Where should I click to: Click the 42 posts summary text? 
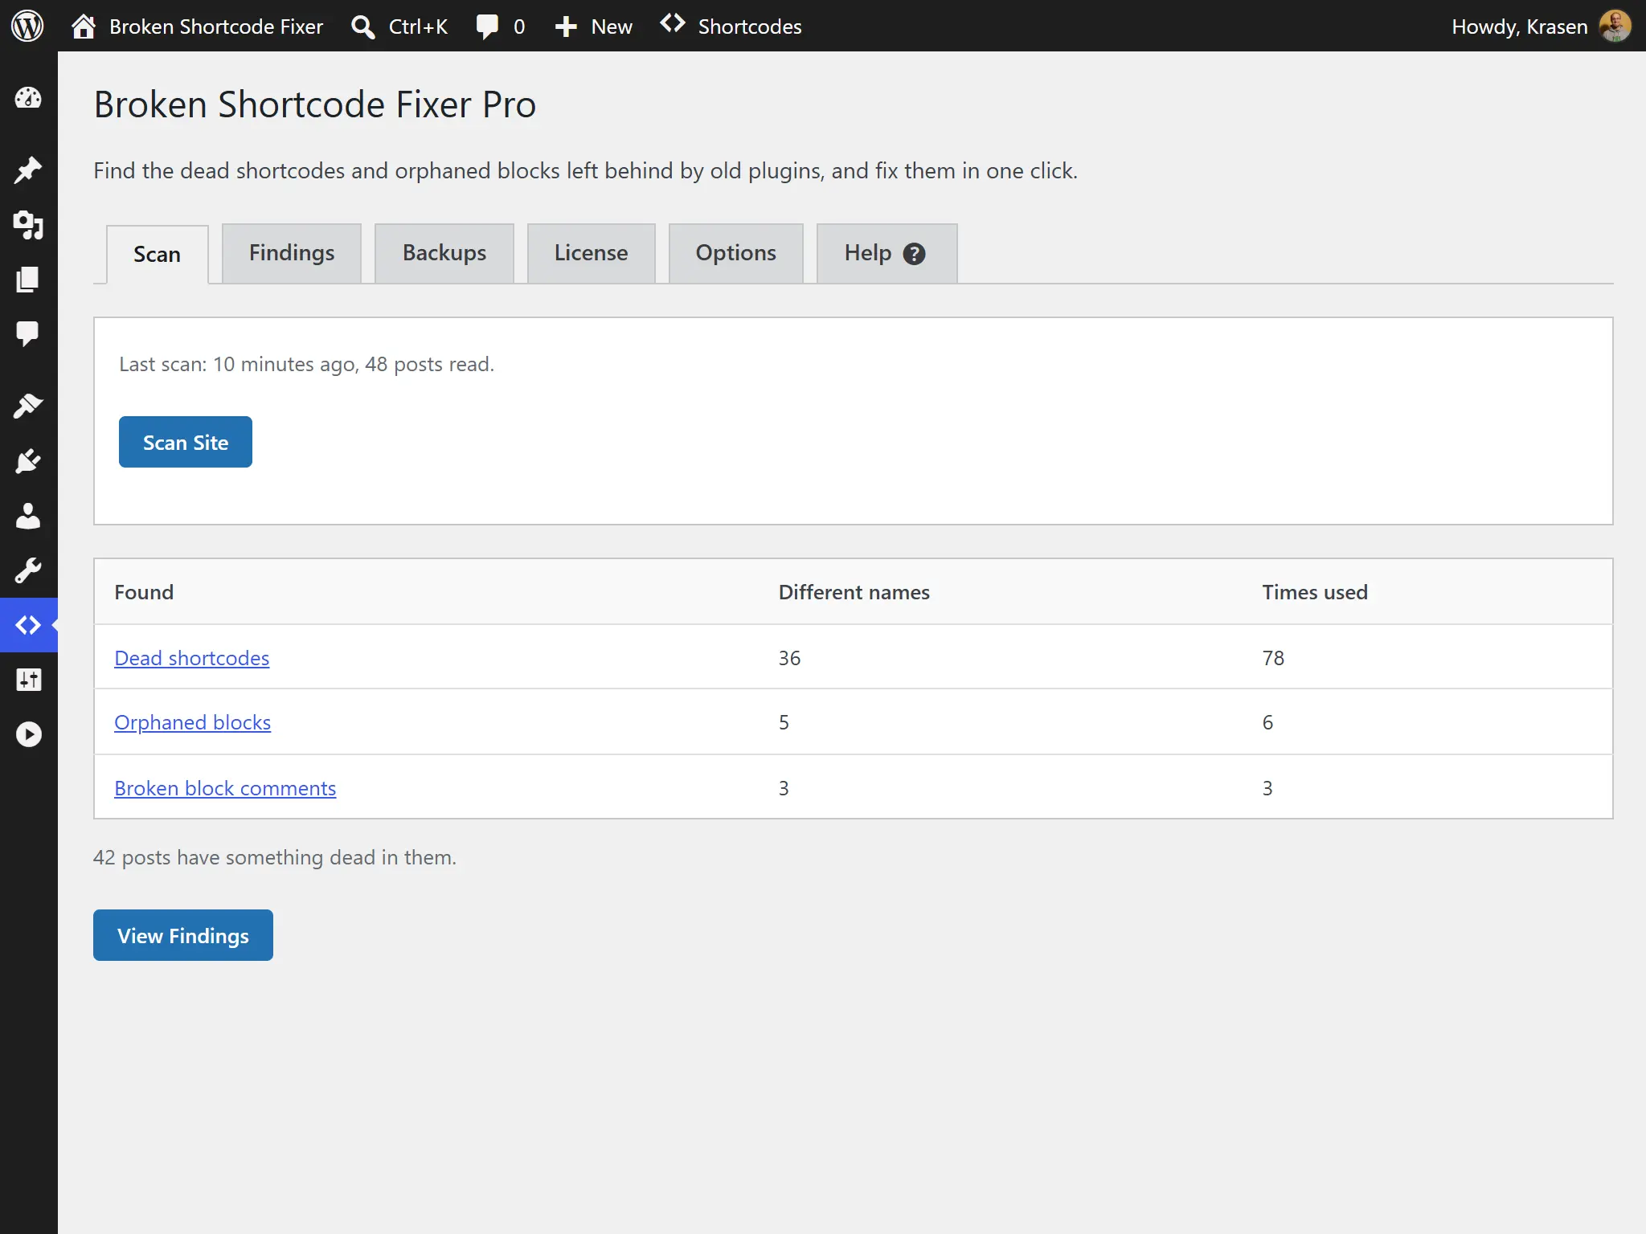pos(274,857)
